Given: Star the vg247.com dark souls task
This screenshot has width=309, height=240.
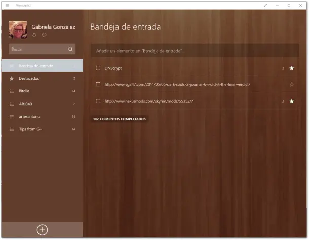Looking at the screenshot, I should tap(292, 85).
